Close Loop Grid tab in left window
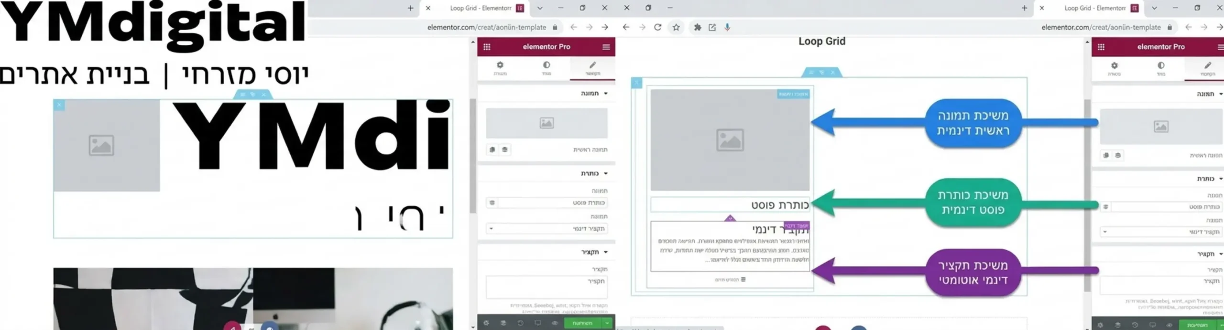The image size is (1224, 330). pos(428,8)
